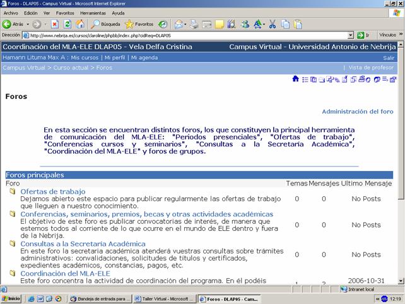Click the page scrollbar up arrow
405x304 pixels.
401,45
